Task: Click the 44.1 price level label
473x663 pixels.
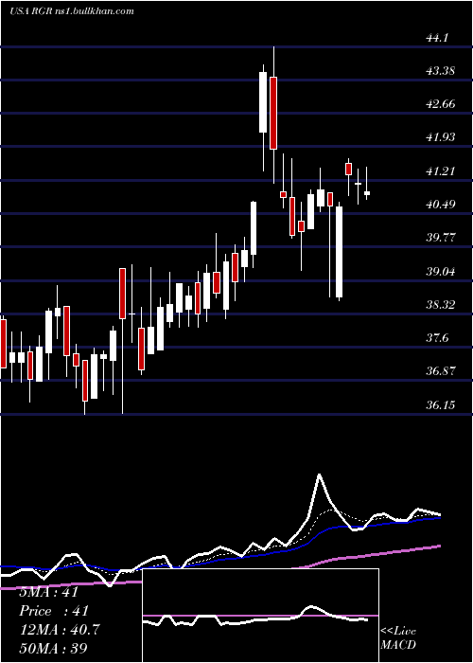Action: [x=437, y=38]
